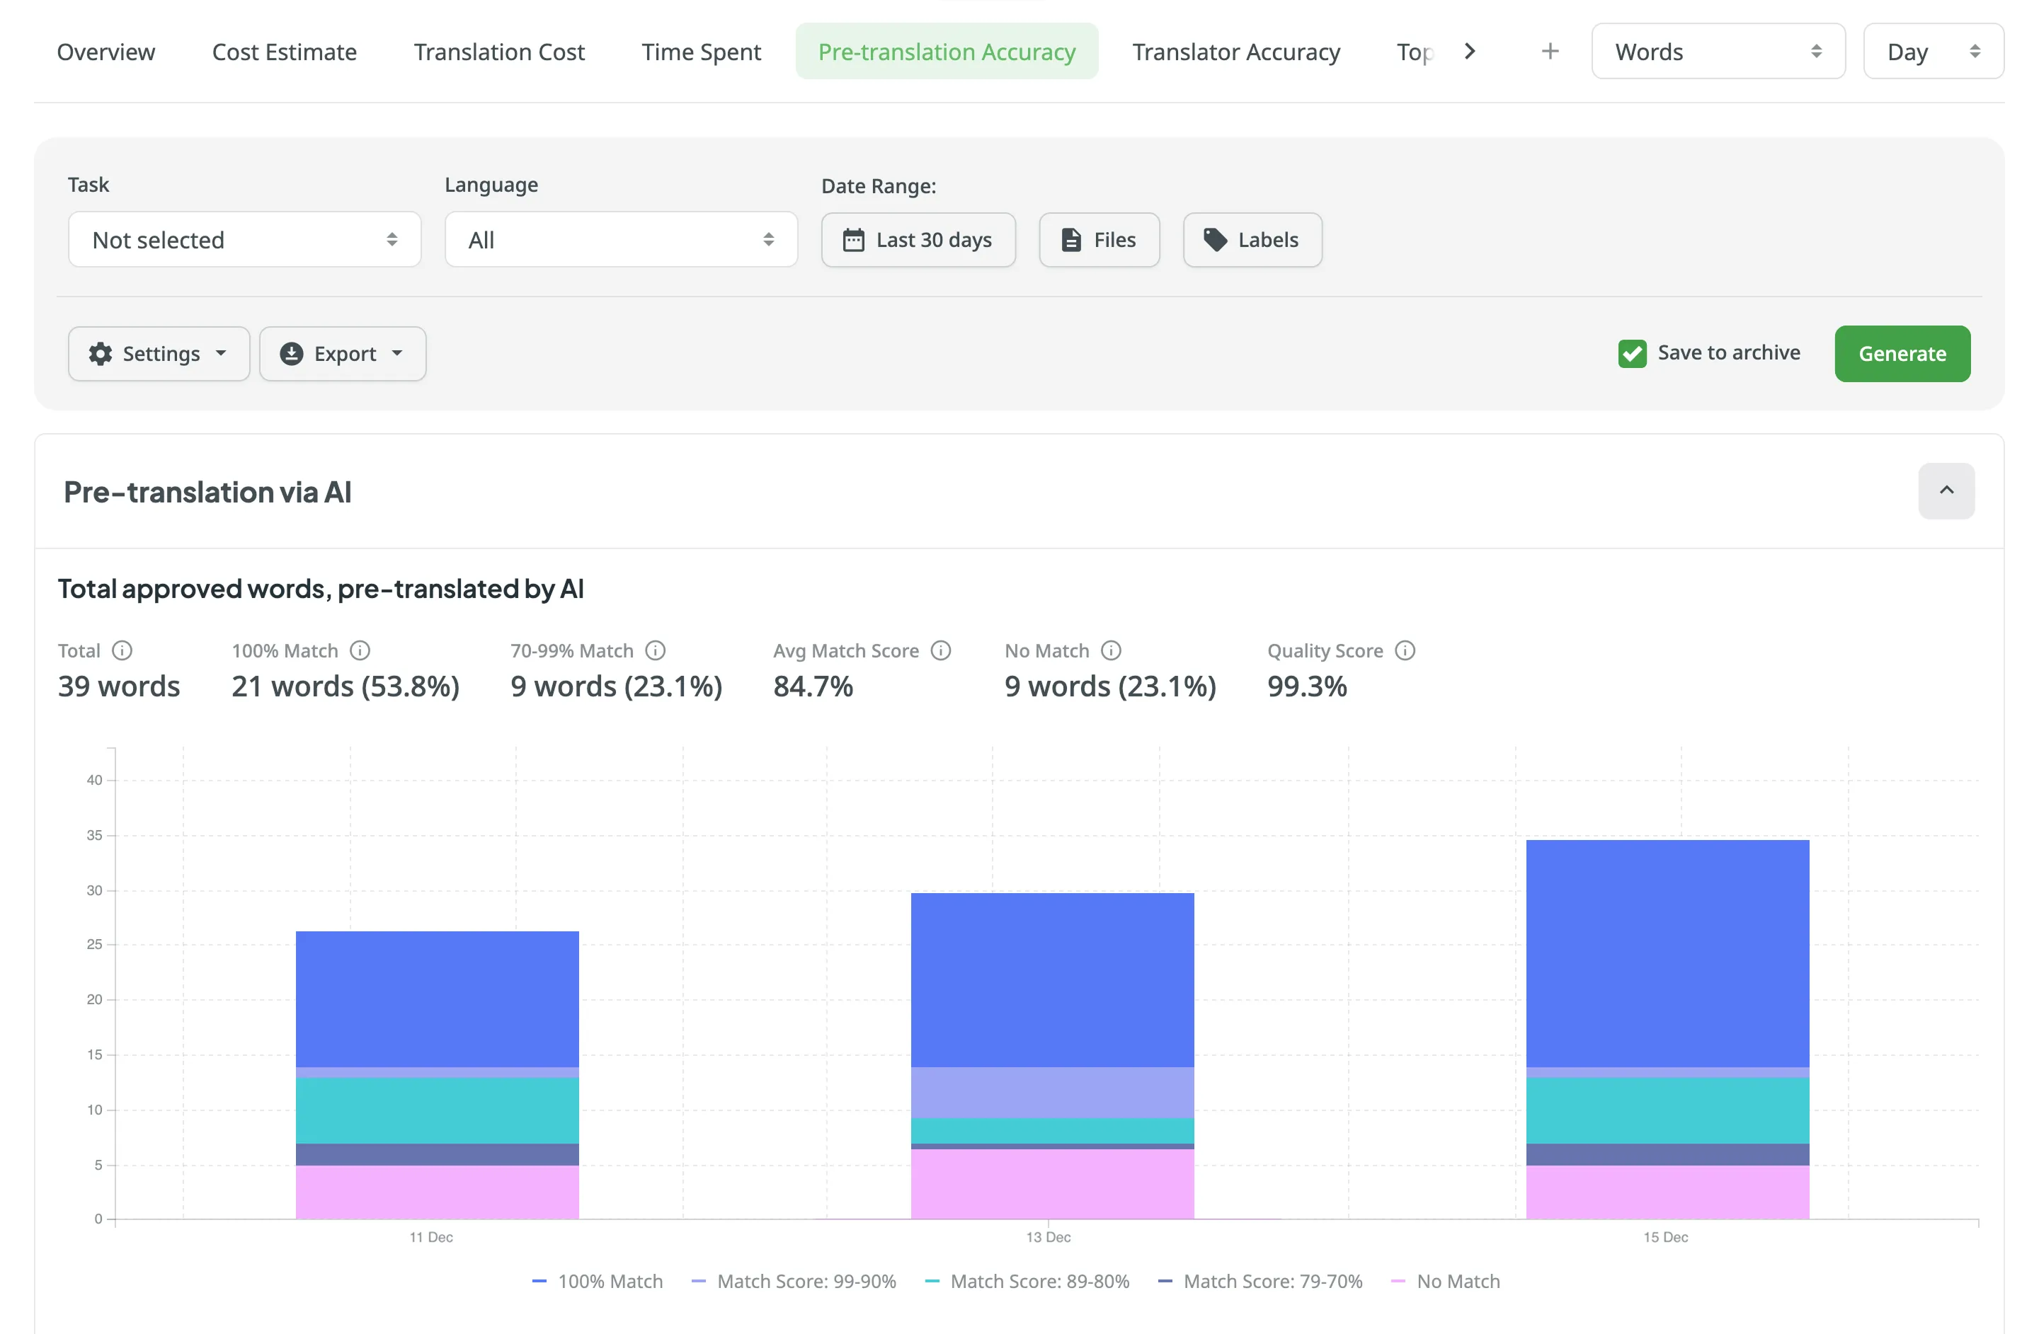
Task: Click the info icon beside 70-99% Match
Action: pyautogui.click(x=656, y=651)
